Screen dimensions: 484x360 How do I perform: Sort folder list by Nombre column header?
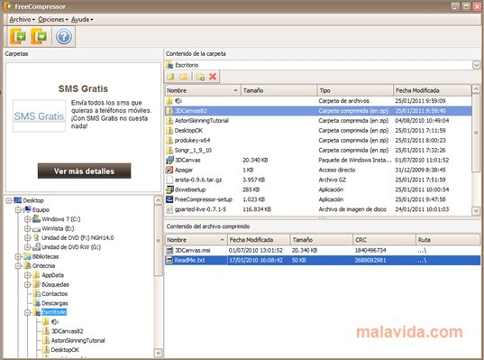203,90
